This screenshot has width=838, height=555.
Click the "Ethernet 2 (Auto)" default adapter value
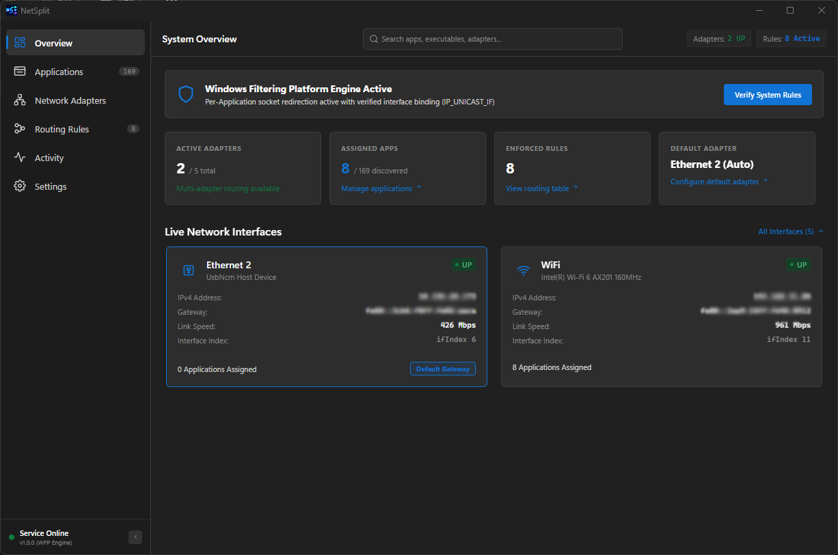(712, 165)
